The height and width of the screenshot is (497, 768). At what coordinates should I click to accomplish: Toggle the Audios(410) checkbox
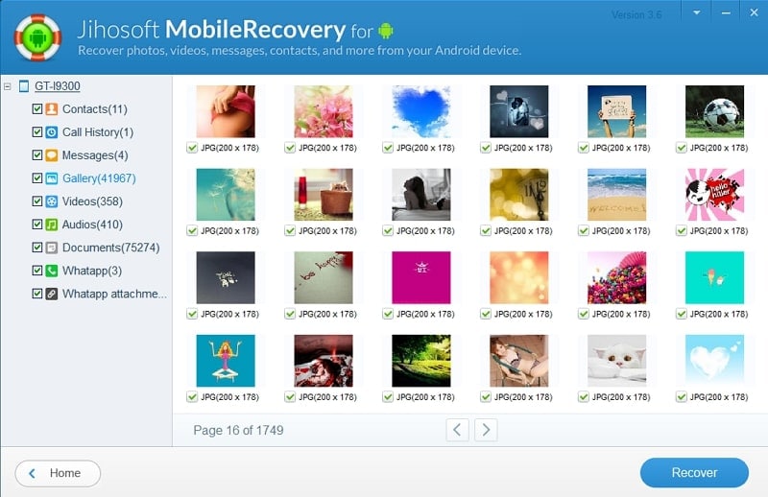pyautogui.click(x=36, y=225)
